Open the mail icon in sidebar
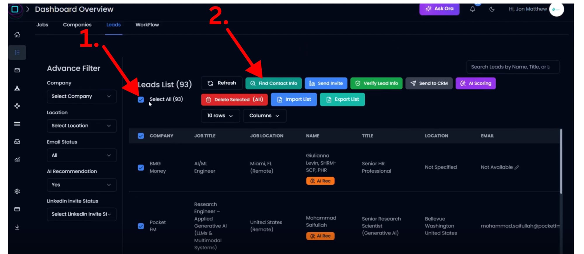This screenshot has height=254, width=584. (17, 70)
